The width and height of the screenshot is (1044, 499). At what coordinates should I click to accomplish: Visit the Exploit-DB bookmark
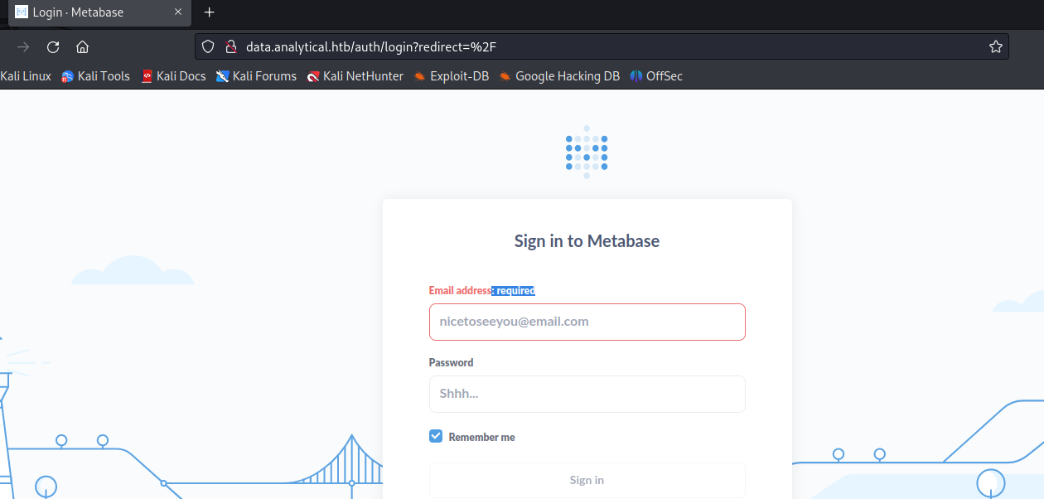[452, 76]
